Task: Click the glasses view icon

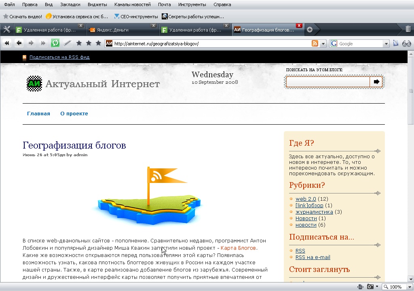Action: (407, 44)
